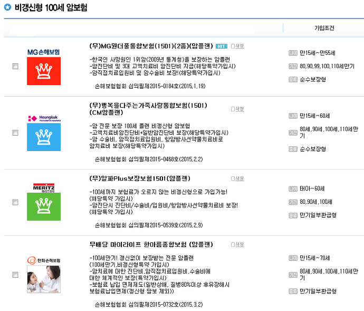The image size is (364, 311).
Task: Click text 심의필제2015-0539호(2015.2.9)
Action: (x=166, y=225)
